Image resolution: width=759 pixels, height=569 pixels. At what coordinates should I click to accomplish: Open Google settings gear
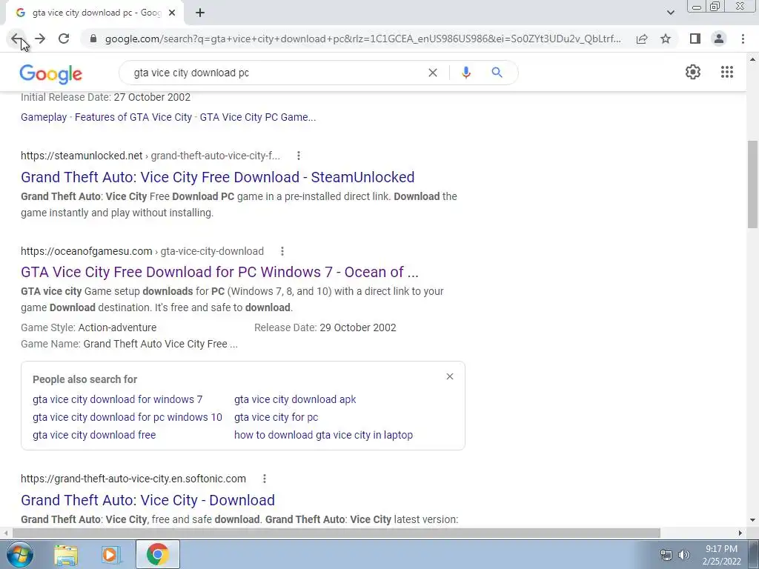click(x=693, y=72)
